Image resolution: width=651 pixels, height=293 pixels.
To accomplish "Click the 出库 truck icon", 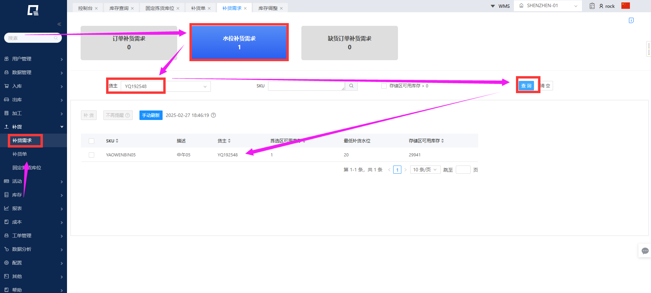I will click(6, 100).
